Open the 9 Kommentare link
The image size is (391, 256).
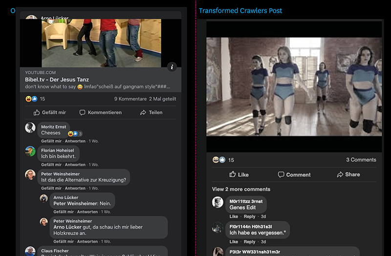click(130, 99)
